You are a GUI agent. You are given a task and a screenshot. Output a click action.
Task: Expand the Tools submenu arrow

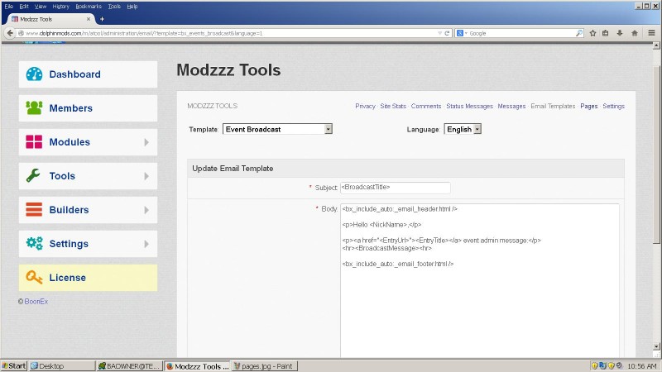click(146, 176)
